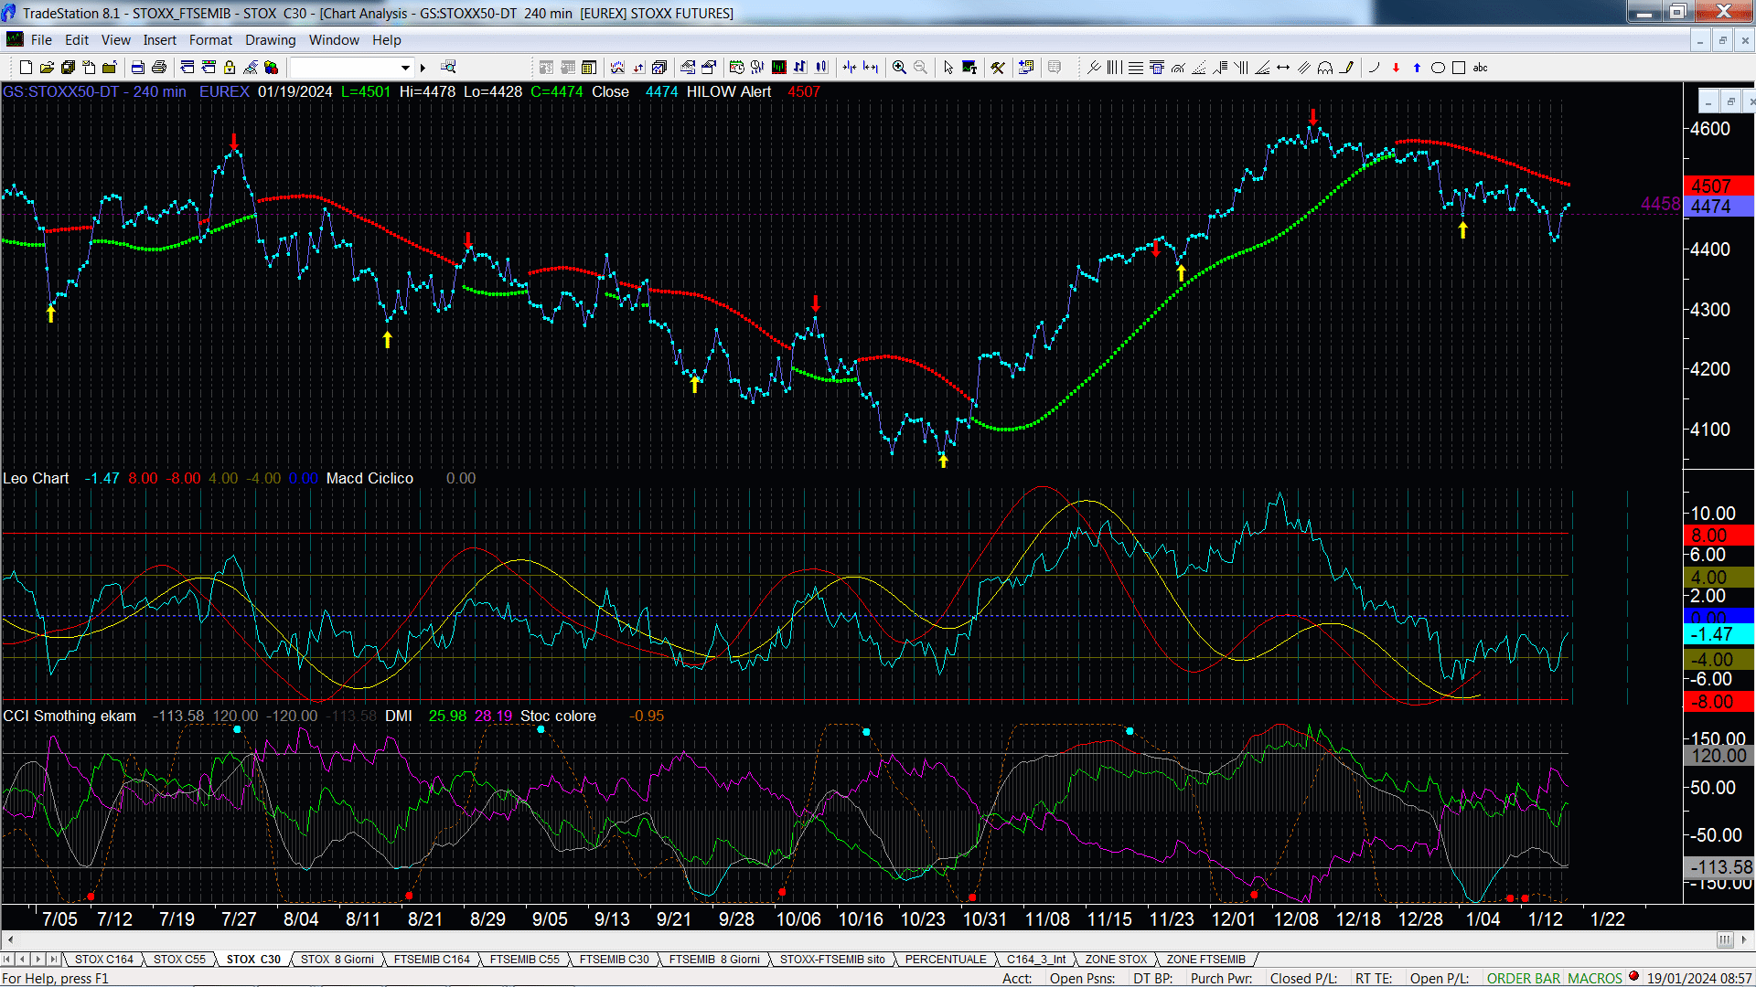Click the go arrow beside combo box
This screenshot has width=1756, height=987.
coord(423,68)
